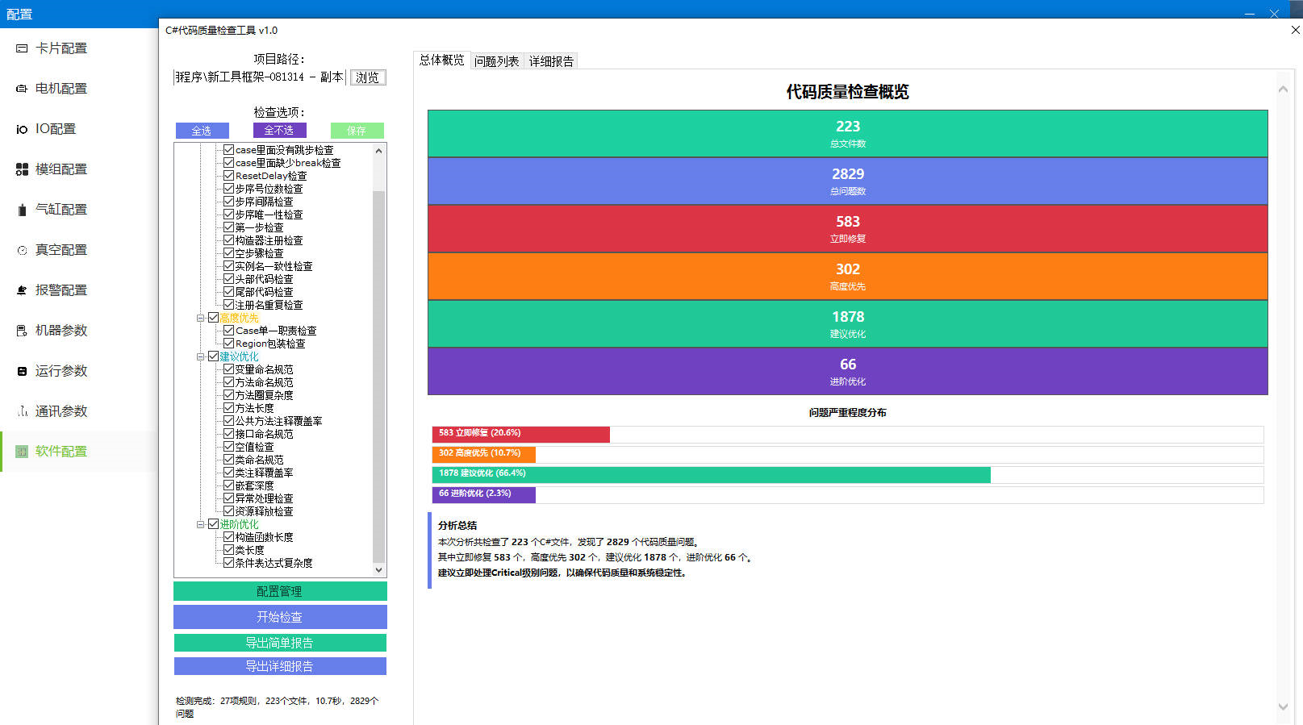Click the 302 高度优先 orange card

tap(847, 276)
